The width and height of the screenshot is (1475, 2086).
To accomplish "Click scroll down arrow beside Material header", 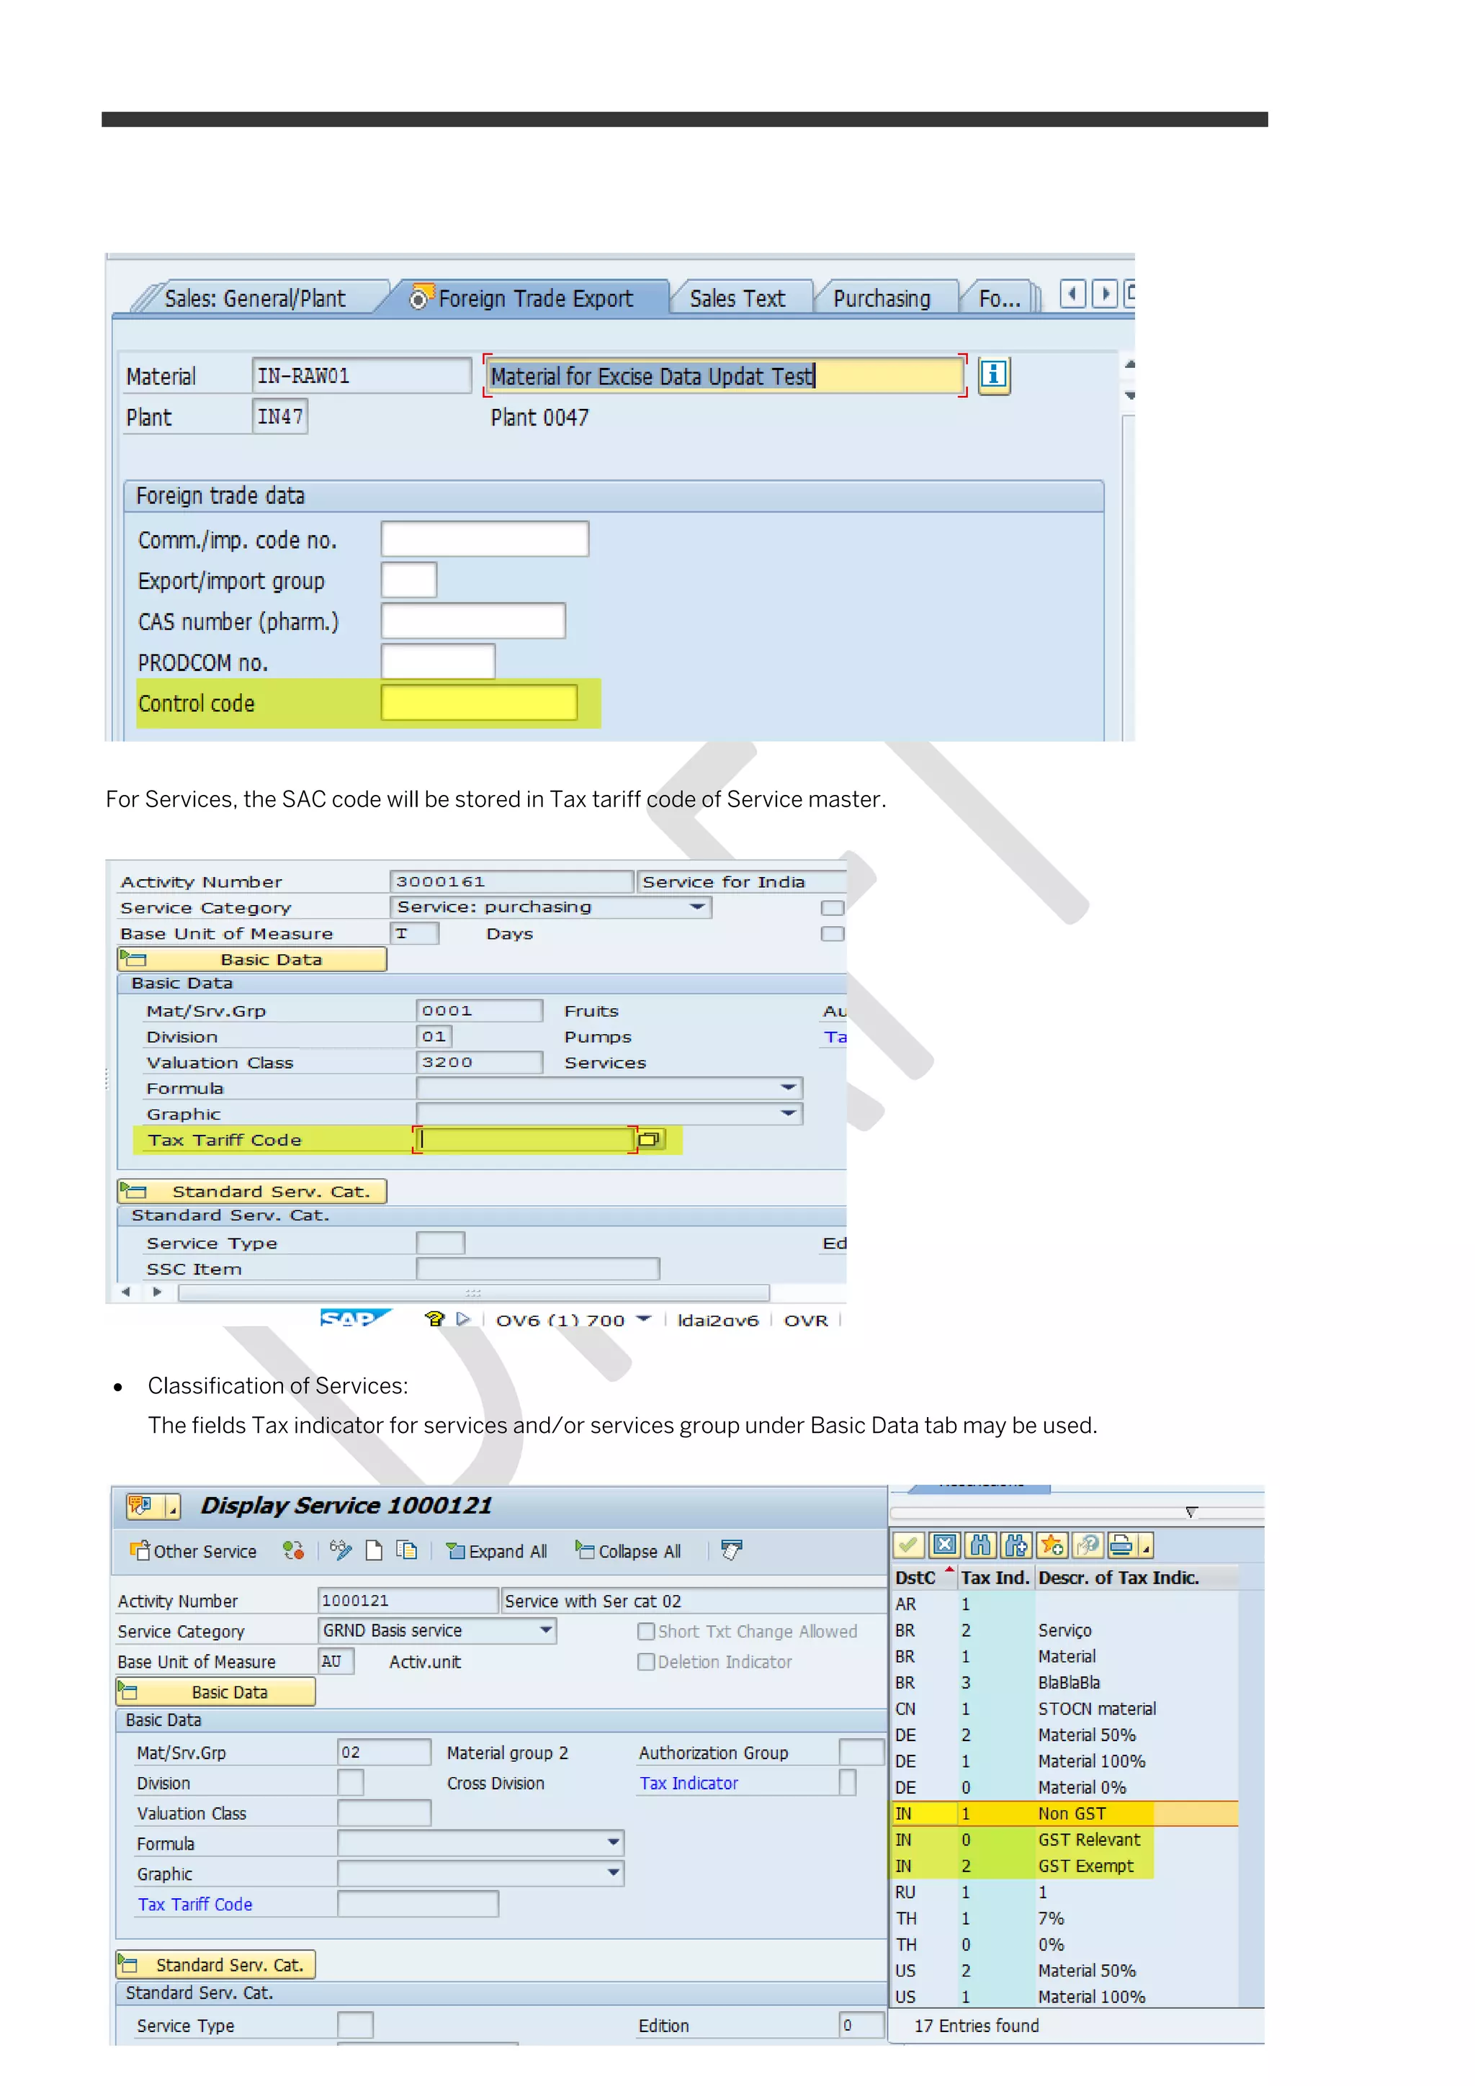I will click(x=1129, y=395).
